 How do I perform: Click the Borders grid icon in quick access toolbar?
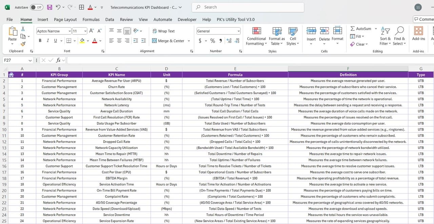tap(81, 7)
